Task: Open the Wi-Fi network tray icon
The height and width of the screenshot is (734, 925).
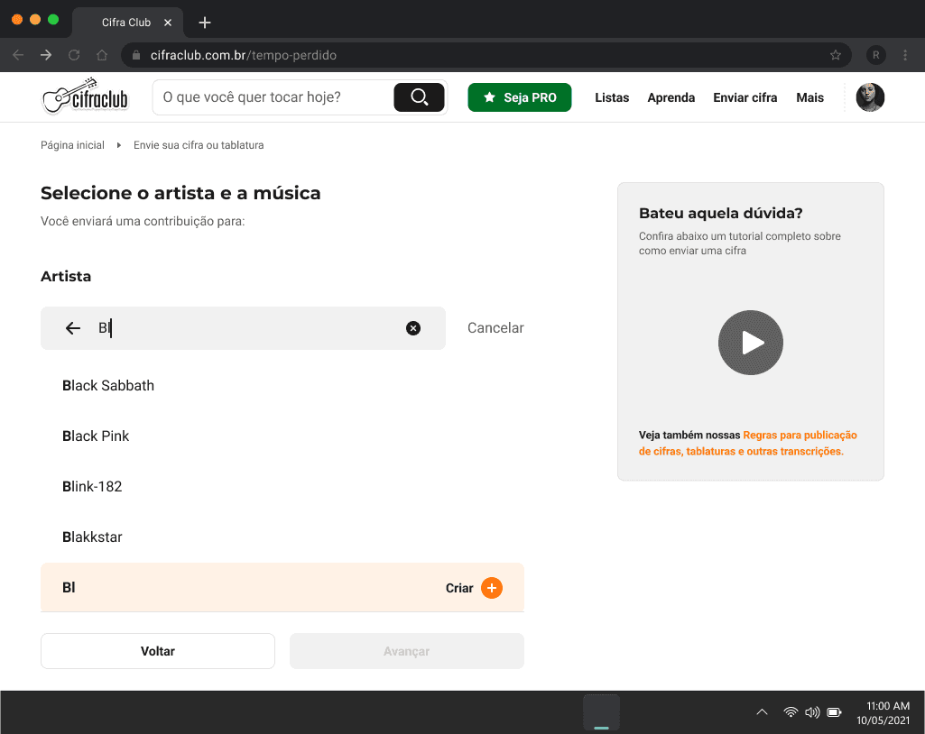Action: [x=791, y=712]
